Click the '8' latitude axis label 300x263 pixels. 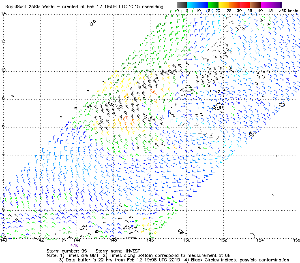tap(3, 98)
